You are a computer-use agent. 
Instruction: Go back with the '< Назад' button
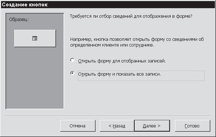click(117, 126)
